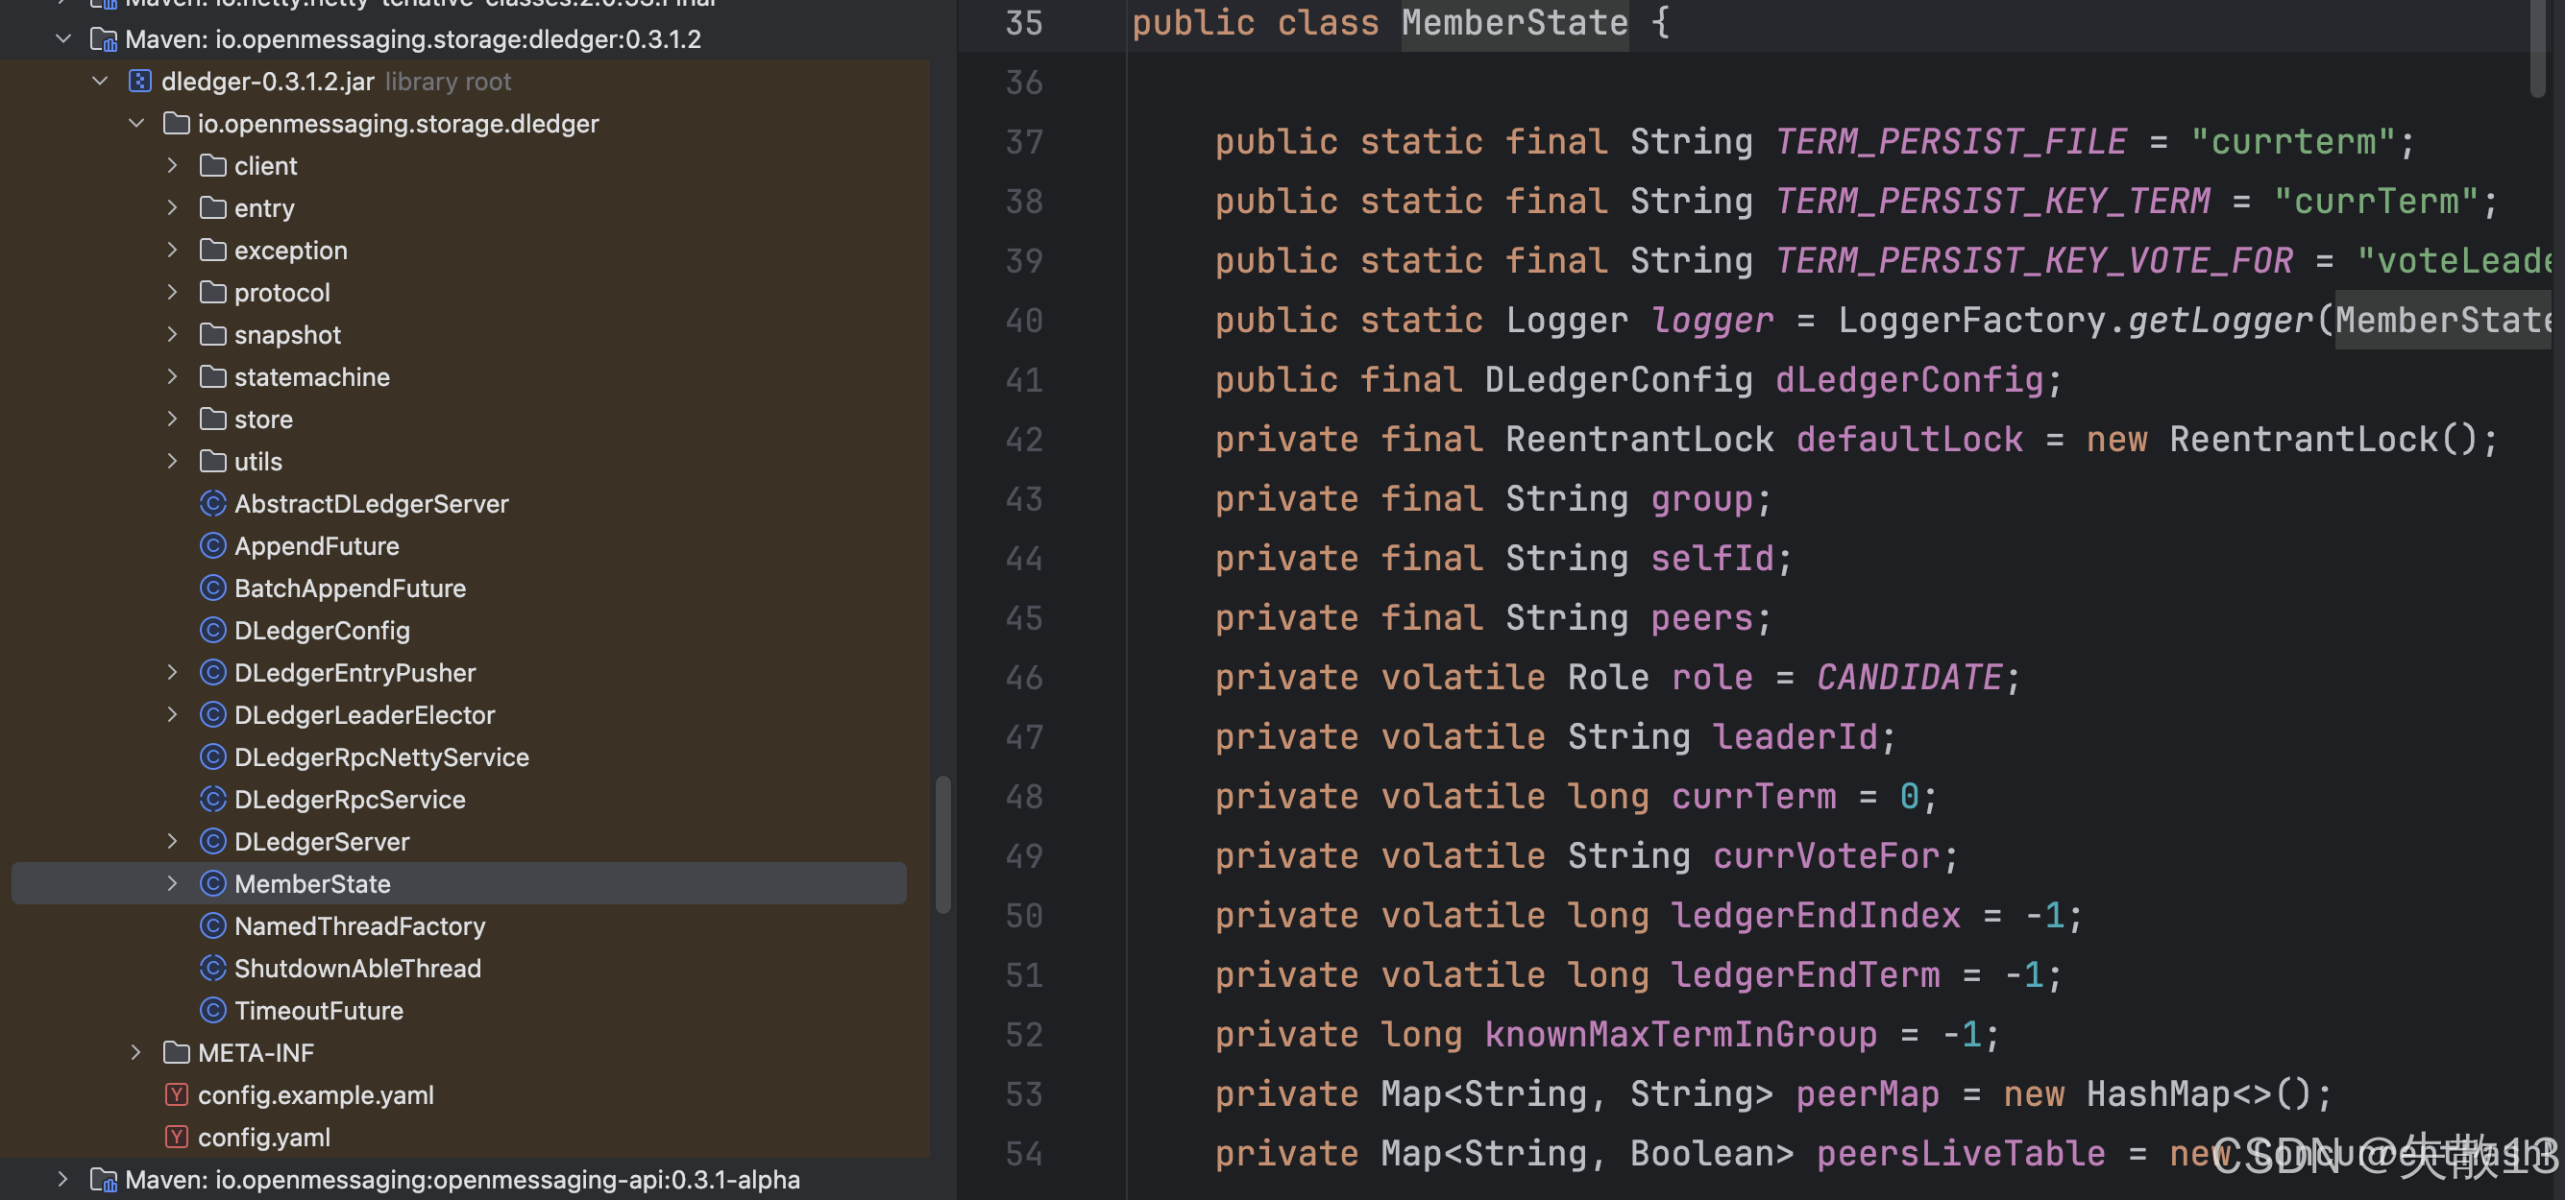The image size is (2565, 1200).
Task: Click the config.yaml file icon
Action: coord(176,1137)
